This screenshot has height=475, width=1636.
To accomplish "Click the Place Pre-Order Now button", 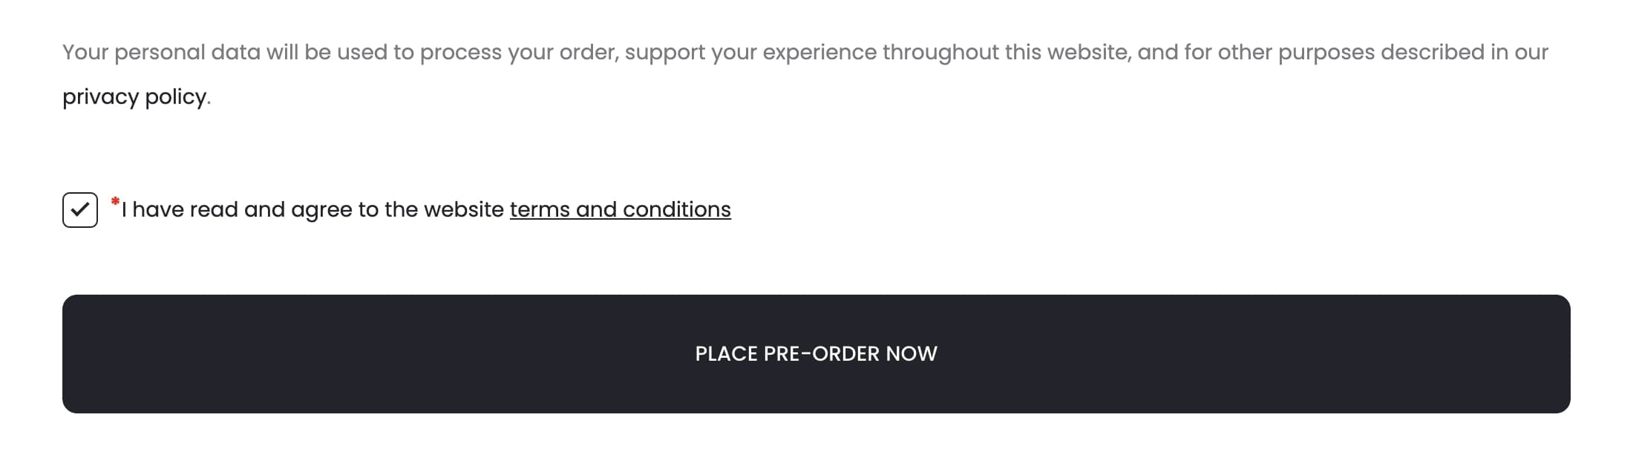I will (x=816, y=354).
